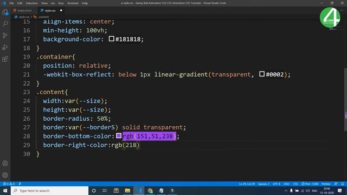Screen dimensions: 347x195
Task: Click Ln 29, Col 29 in status bar
Action: [x=247, y=184]
